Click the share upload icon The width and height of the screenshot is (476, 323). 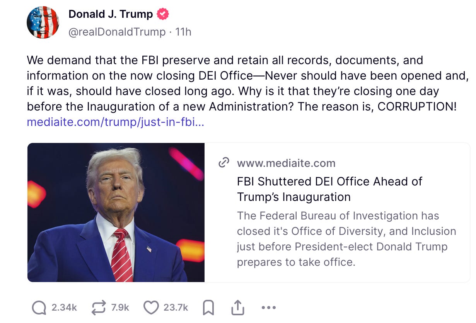[237, 308]
